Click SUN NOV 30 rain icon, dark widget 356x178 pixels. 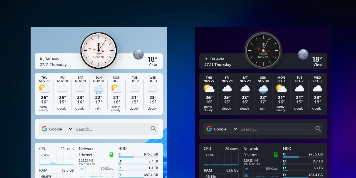coord(263,89)
